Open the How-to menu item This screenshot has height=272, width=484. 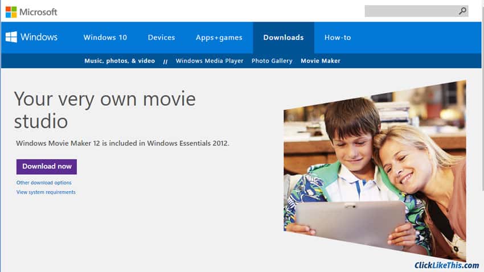pos(338,38)
